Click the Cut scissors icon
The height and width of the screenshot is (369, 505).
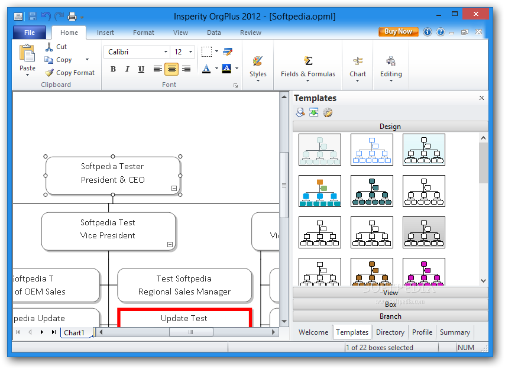[x=49, y=47]
